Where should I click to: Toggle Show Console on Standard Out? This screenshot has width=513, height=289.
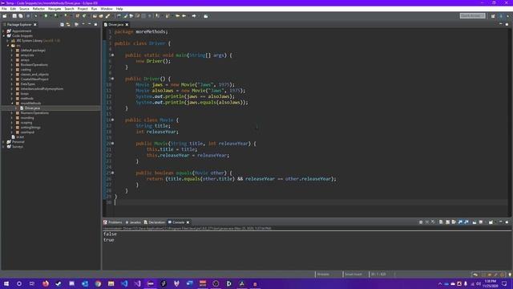[x=460, y=222]
